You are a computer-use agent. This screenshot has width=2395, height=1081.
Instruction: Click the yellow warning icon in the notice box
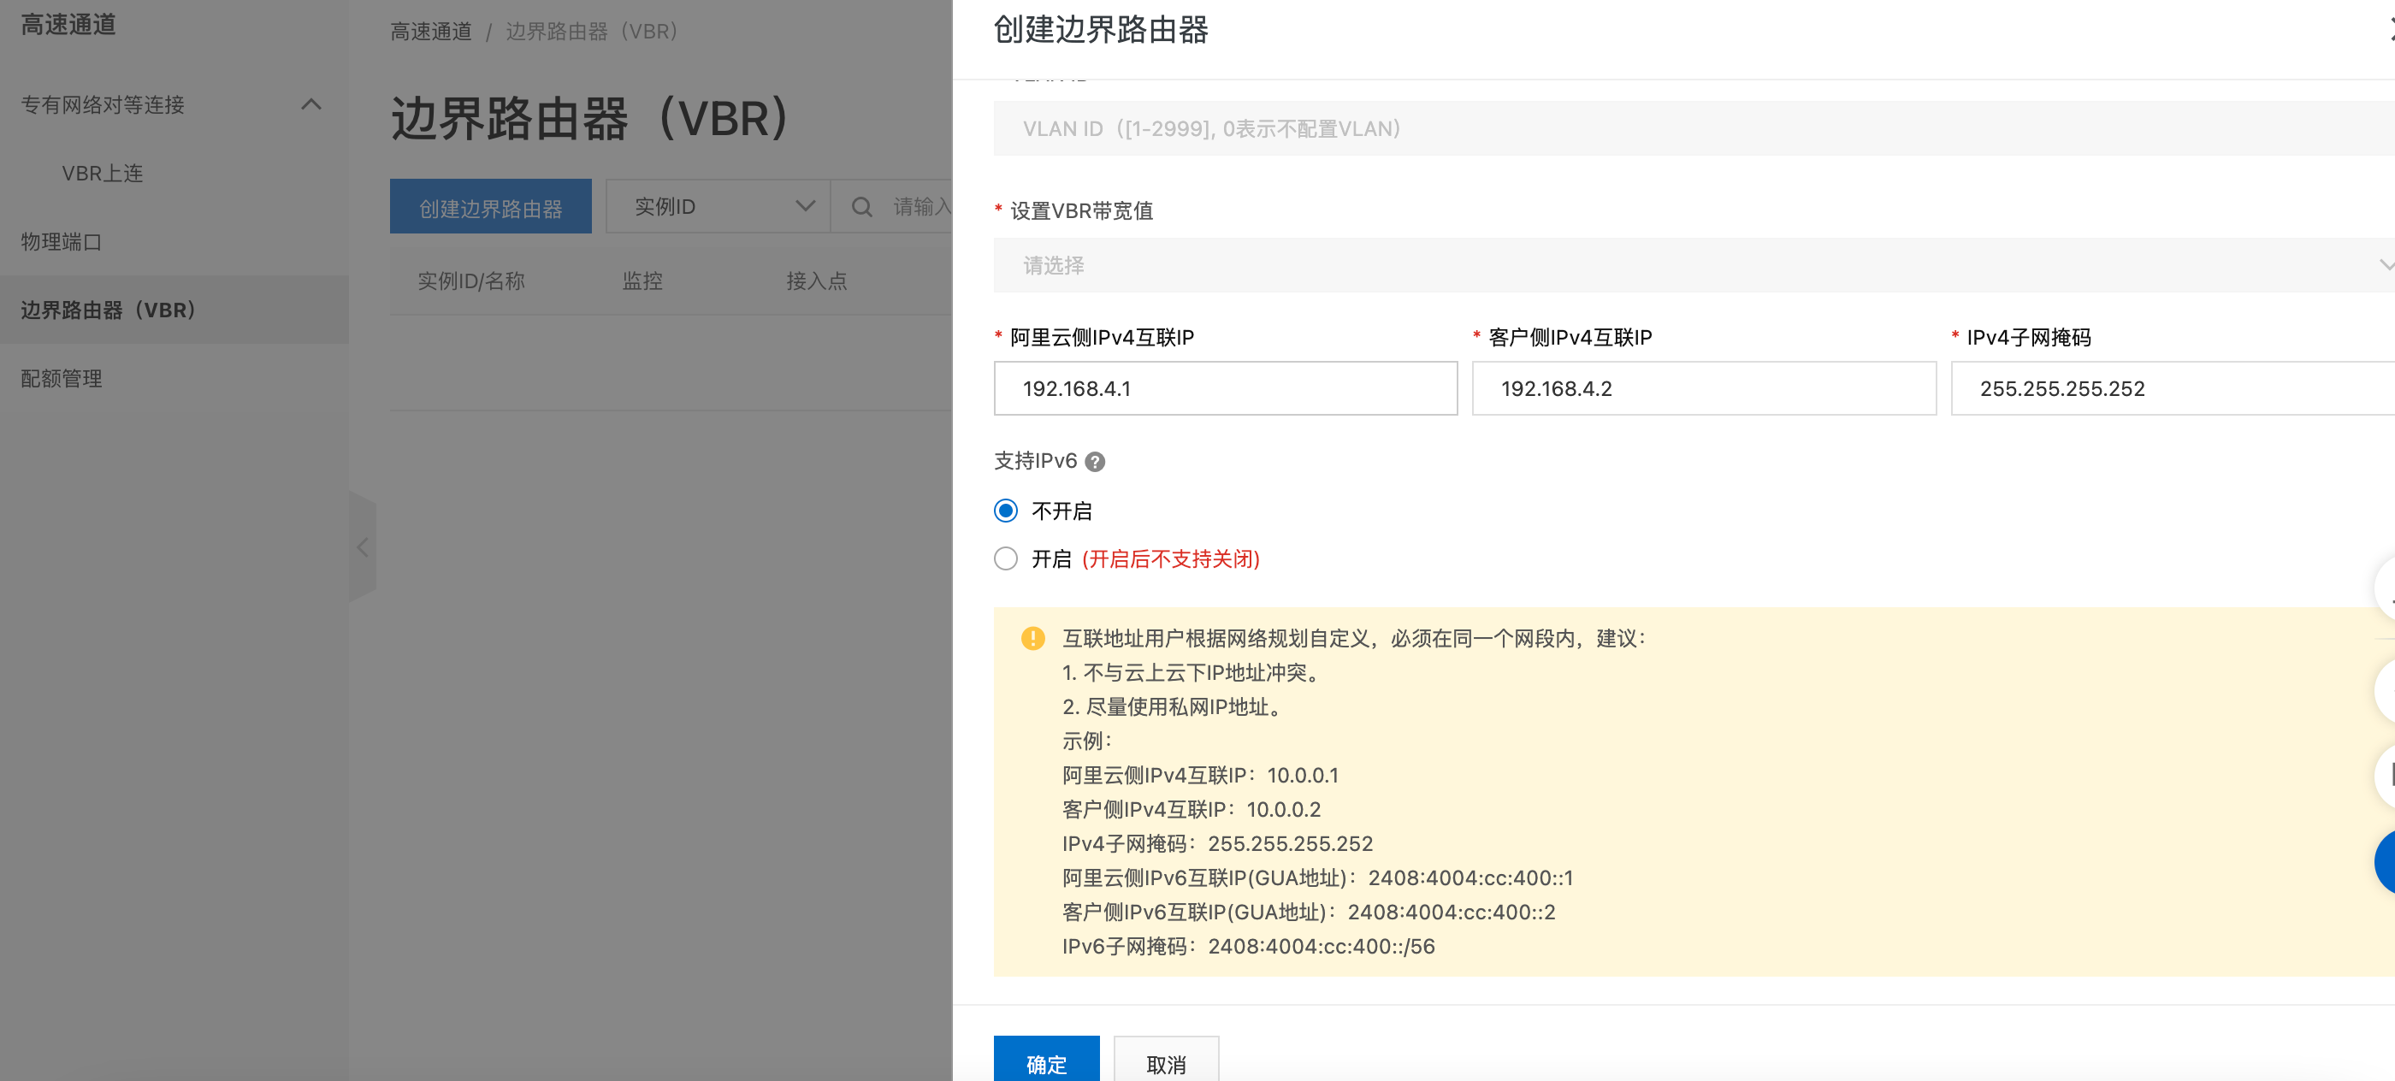click(1033, 638)
